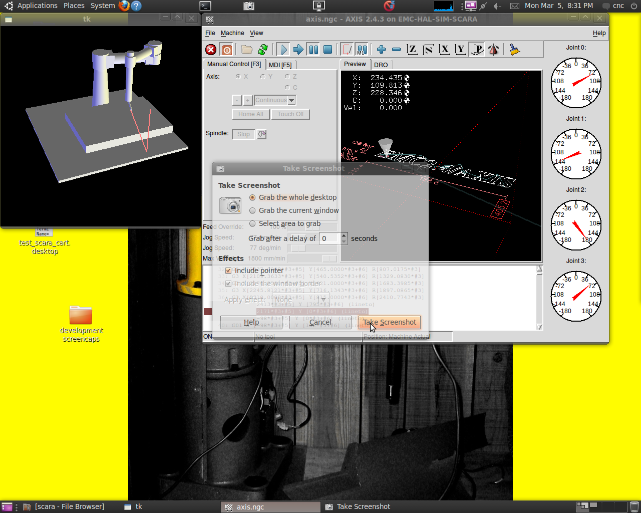Click the Take Screenshot button
This screenshot has width=641, height=513.
(x=389, y=322)
